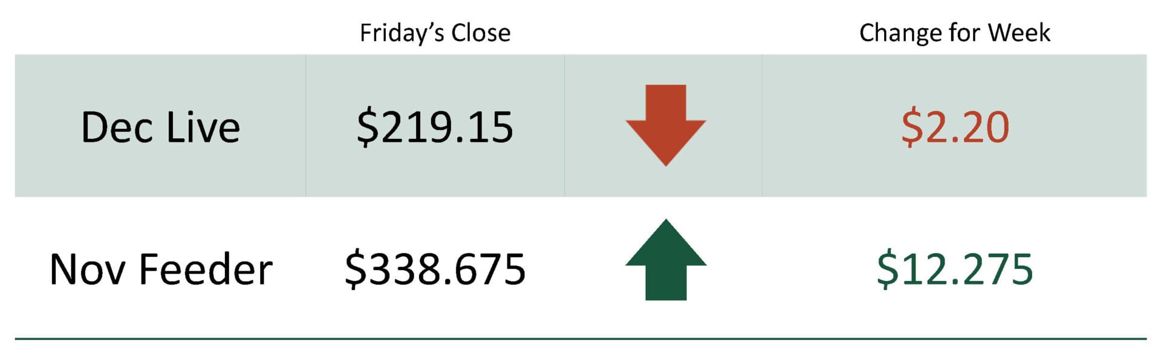Click the word Feeder in the row label
The width and height of the screenshot is (1161, 357).
point(206,269)
